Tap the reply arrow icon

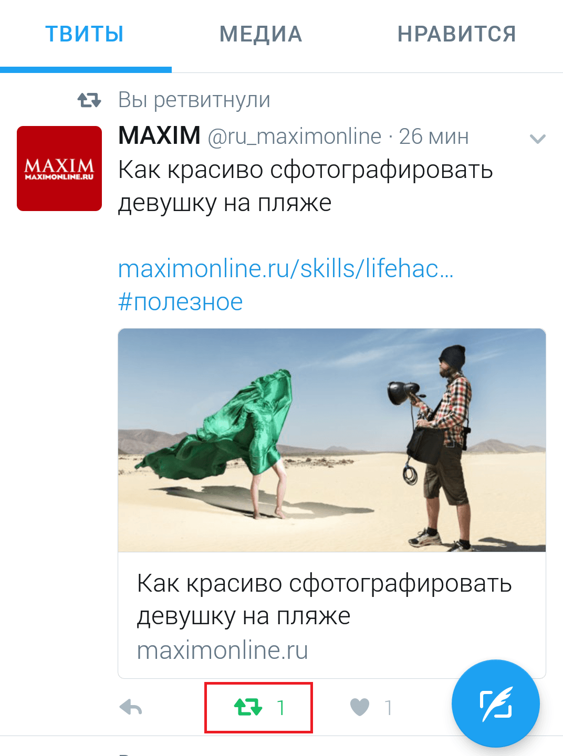131,708
